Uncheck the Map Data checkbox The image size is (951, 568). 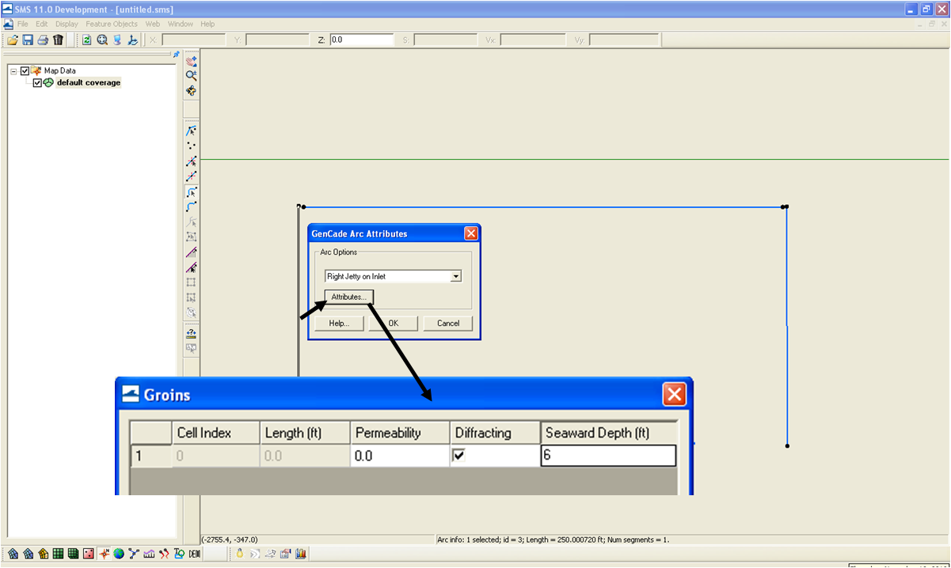pos(25,70)
